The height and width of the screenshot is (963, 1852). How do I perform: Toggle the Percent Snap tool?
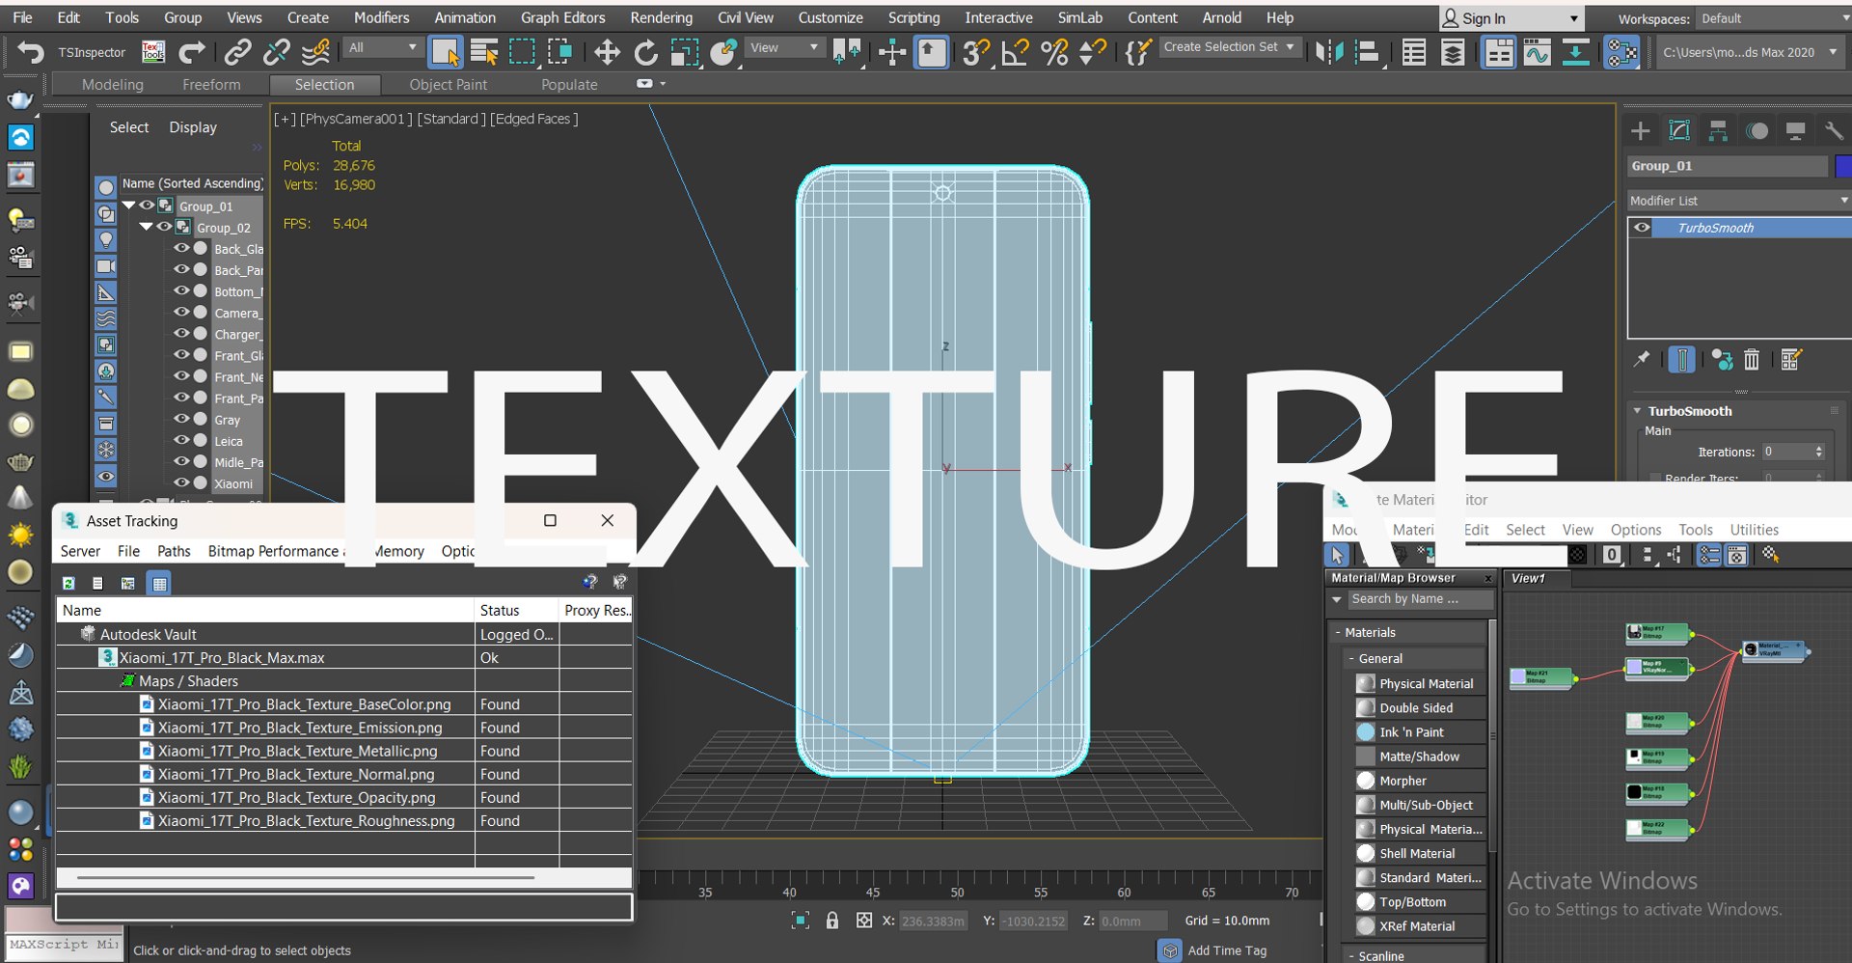pyautogui.click(x=1054, y=52)
